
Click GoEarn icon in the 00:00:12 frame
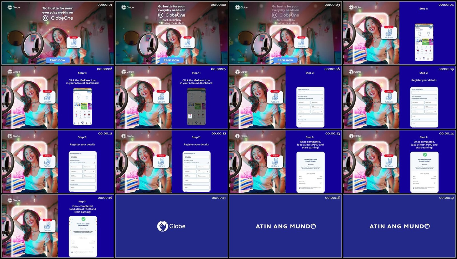point(161,161)
